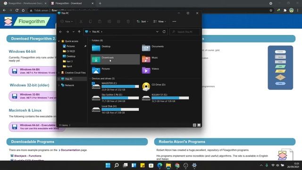Open the Documentation page link
The image size is (302, 170).
point(70,150)
